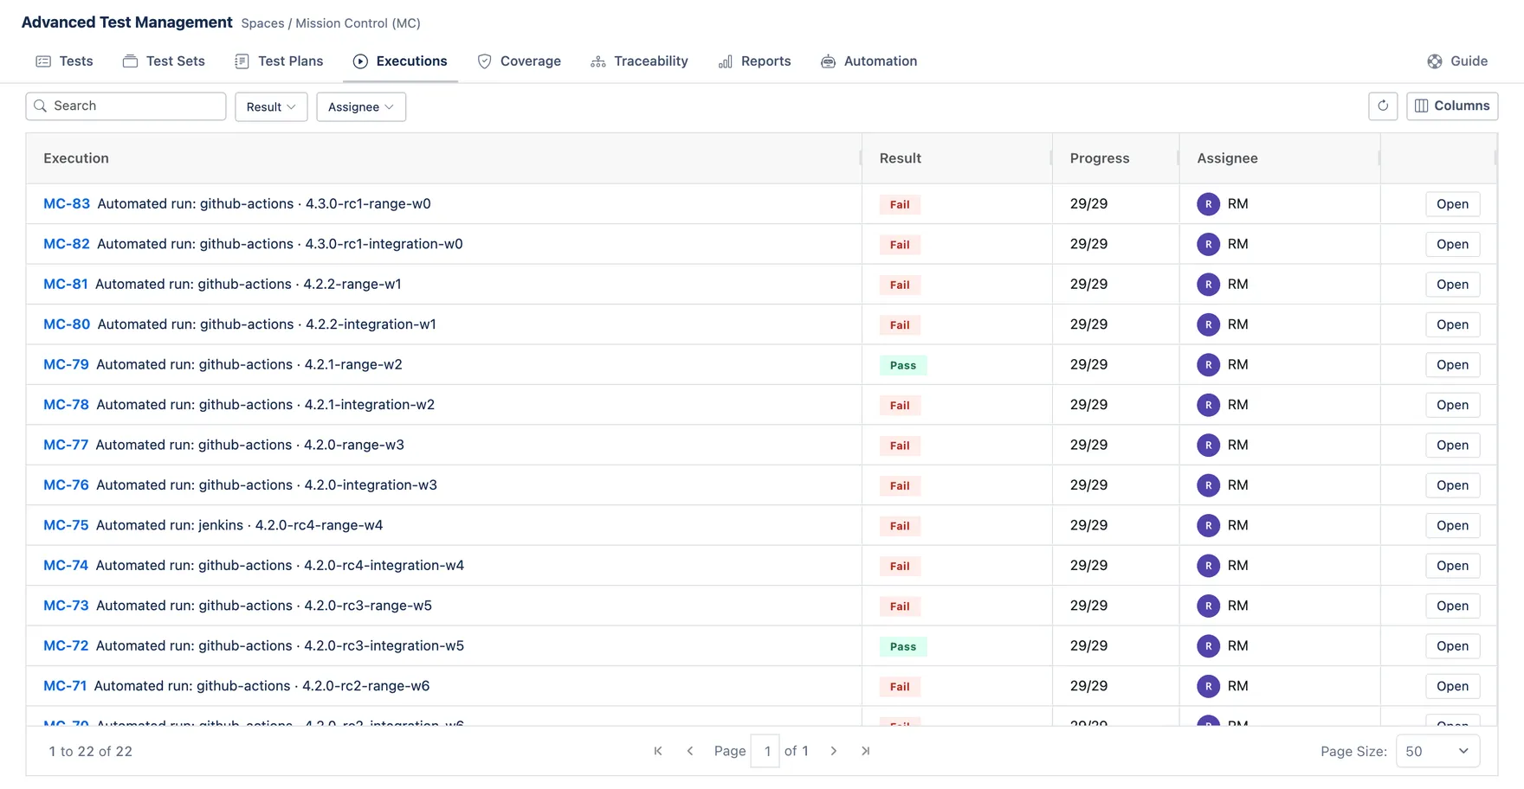Go to previous page arrow

click(690, 751)
